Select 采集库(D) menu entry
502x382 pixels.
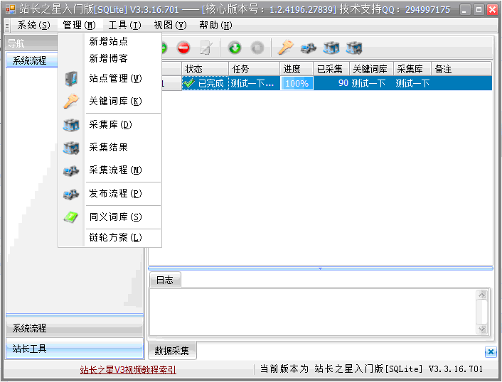(110, 125)
